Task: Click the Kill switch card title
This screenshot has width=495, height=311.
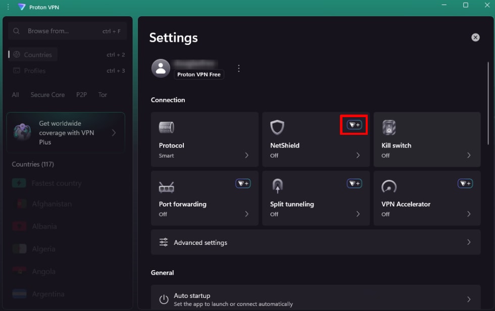Action: pos(397,145)
